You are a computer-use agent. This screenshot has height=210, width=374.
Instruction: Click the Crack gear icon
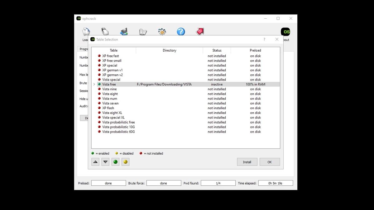pyautogui.click(x=162, y=31)
